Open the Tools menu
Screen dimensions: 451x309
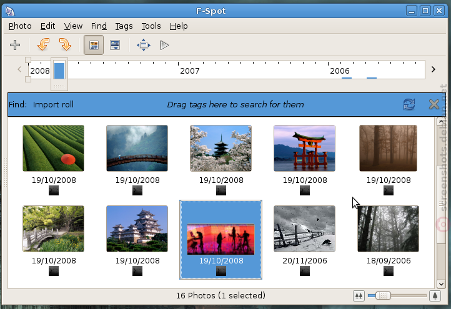(x=151, y=26)
